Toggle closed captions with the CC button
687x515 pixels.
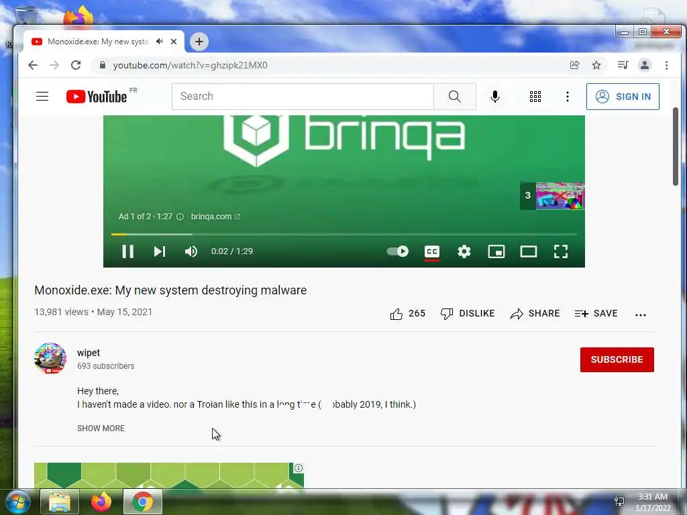coord(432,251)
